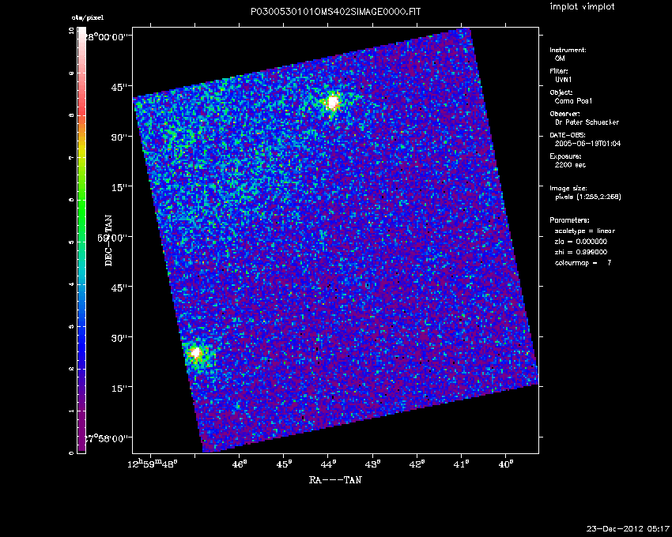Click the 'Image size:' label
The image size is (672, 537).
click(x=568, y=189)
